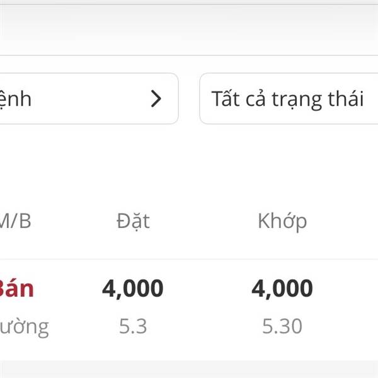Screen dimensions: 378x378
Task: Click the gray strip below the order row
Action: pos(189,369)
